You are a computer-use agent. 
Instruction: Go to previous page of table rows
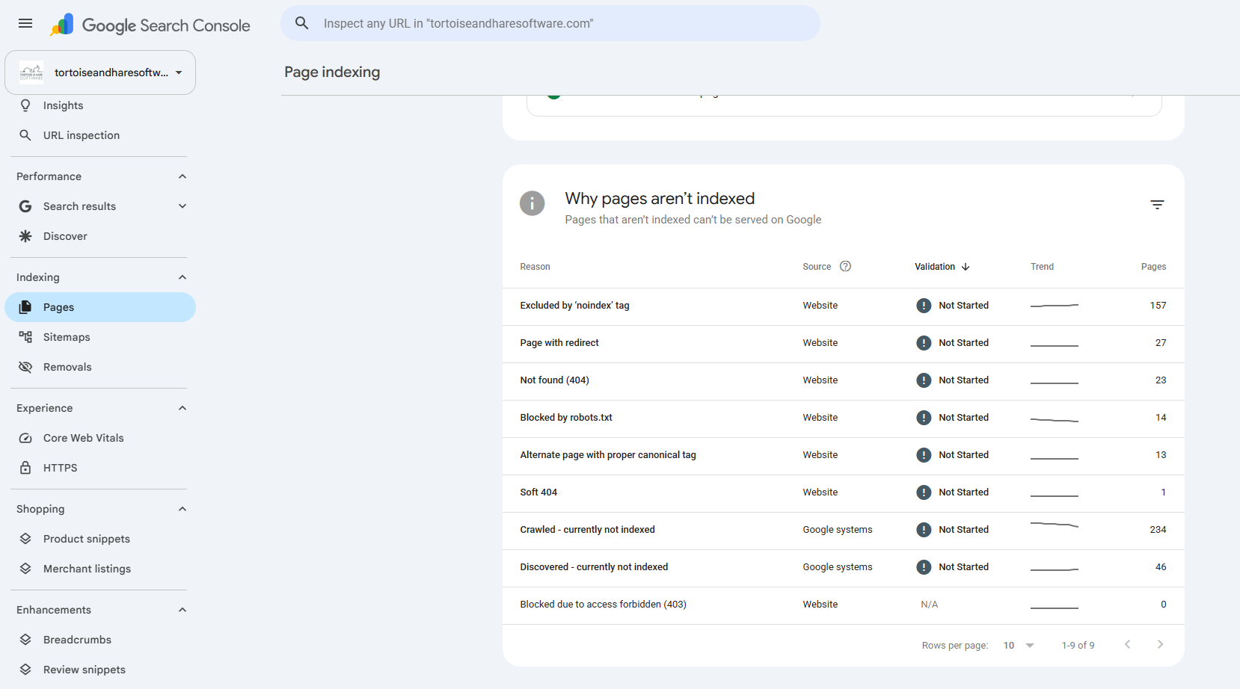[x=1128, y=644]
